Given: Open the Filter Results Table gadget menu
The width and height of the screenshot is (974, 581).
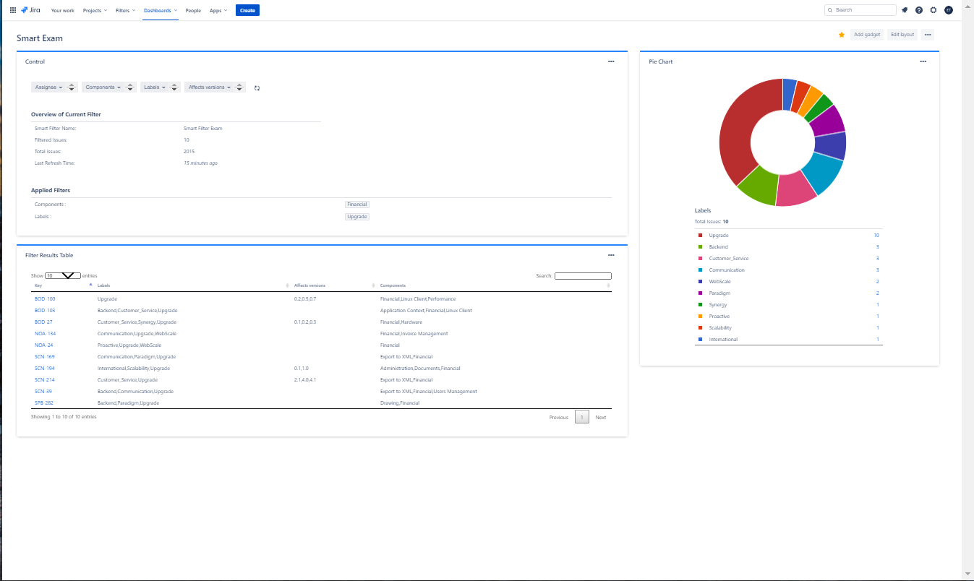Looking at the screenshot, I should [x=611, y=255].
